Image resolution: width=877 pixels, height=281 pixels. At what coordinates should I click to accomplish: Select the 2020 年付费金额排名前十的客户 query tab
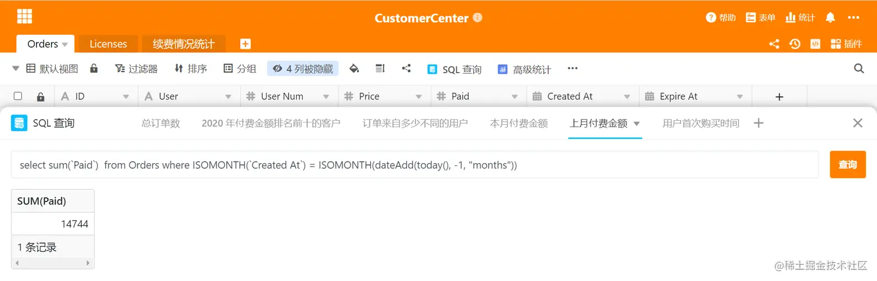pyautogui.click(x=271, y=123)
